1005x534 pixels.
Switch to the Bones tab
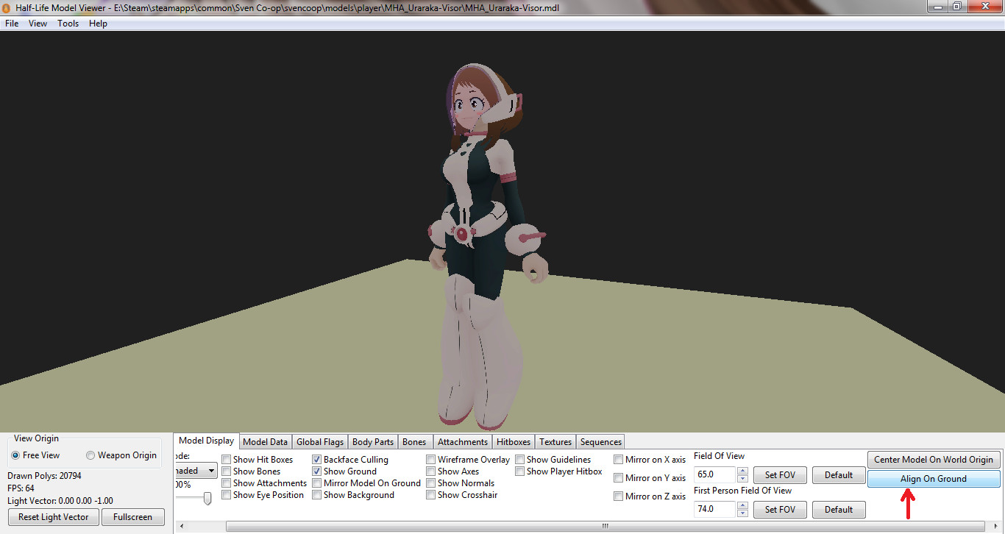(414, 442)
